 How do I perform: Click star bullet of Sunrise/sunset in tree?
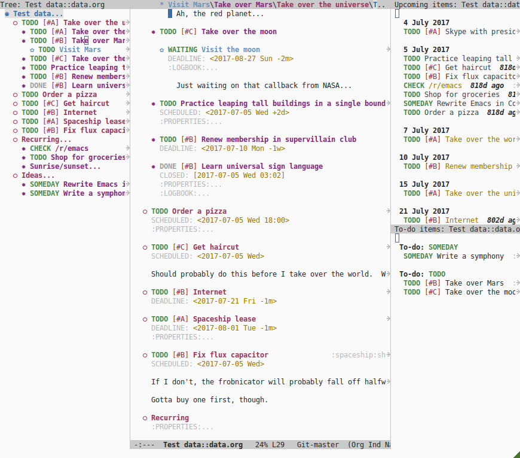point(23,166)
